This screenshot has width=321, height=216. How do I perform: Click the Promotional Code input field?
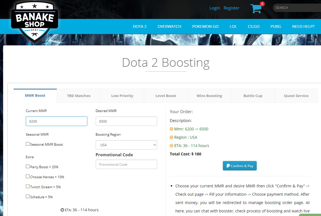(126, 164)
